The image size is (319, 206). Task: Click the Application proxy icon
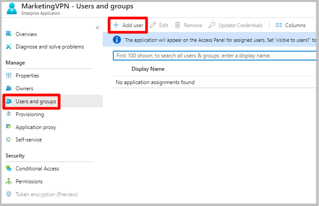pyautogui.click(x=8, y=127)
